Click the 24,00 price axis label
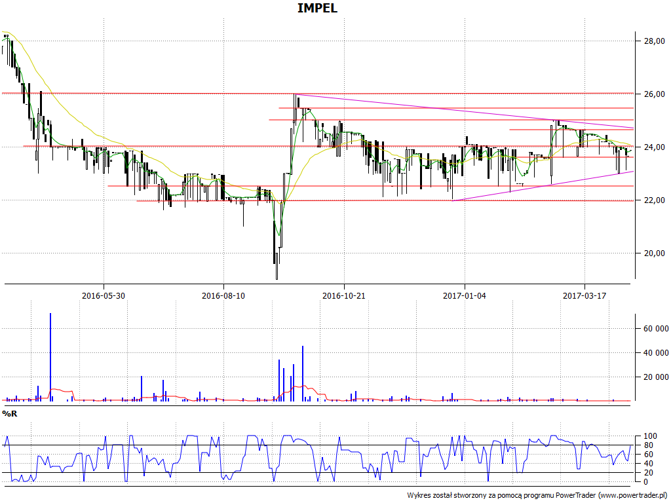Image resolution: width=671 pixels, height=503 pixels. [655, 147]
